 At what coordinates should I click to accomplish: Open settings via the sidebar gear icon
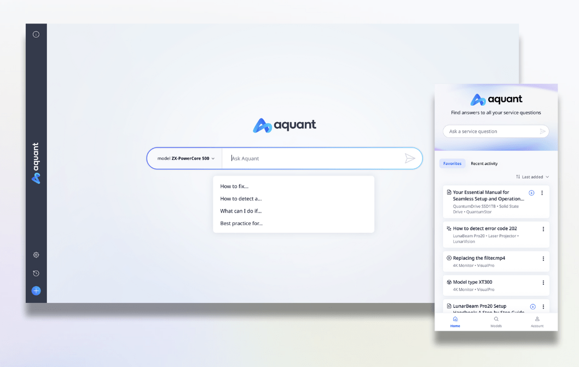coord(36,255)
